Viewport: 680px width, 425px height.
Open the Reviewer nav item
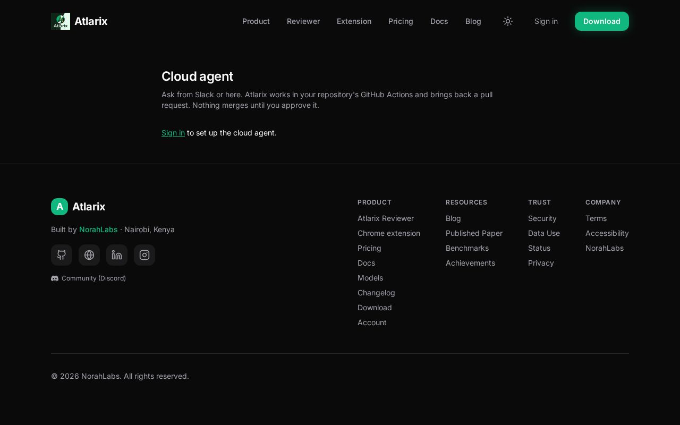(303, 21)
